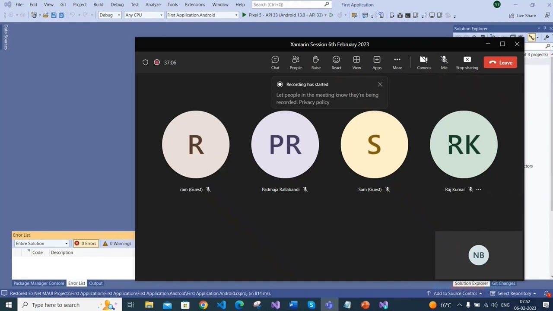Select the Solution Explorer bottom tab
553x311 pixels.
click(471, 283)
